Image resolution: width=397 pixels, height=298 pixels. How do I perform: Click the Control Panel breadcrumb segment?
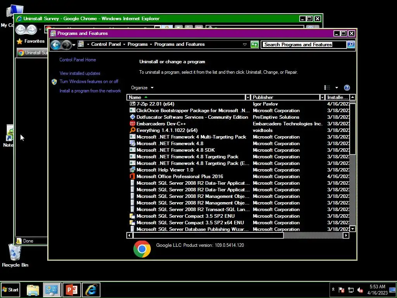[x=106, y=44]
